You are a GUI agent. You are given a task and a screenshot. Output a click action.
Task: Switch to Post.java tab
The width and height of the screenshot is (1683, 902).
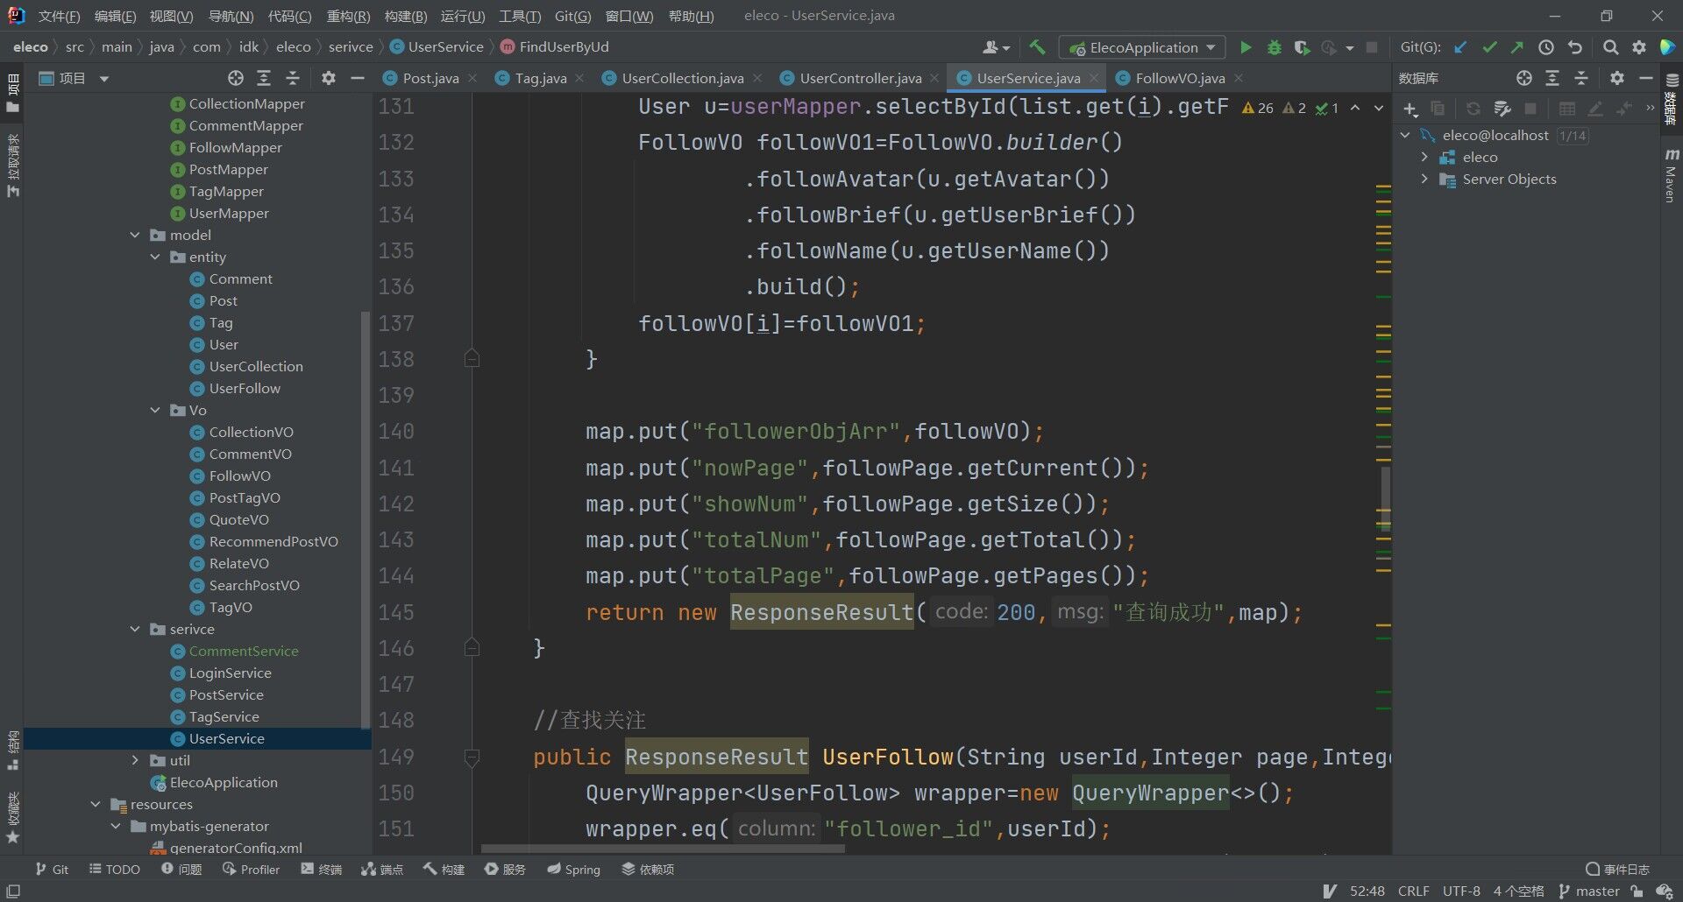(x=430, y=78)
